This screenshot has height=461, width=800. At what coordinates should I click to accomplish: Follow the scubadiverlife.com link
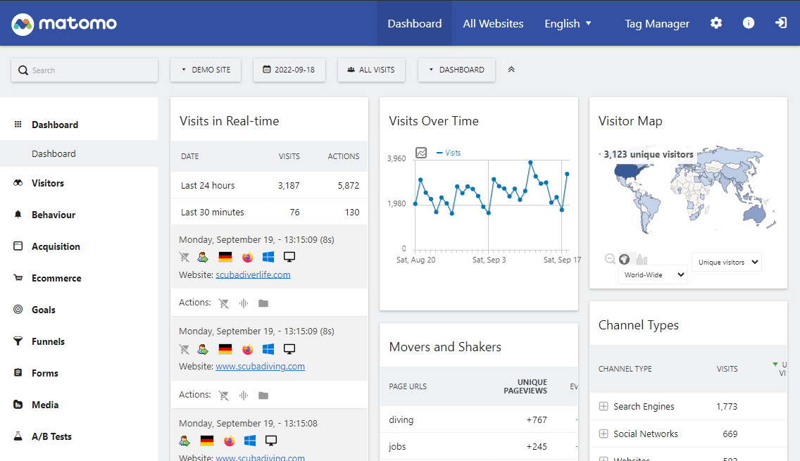coord(253,274)
